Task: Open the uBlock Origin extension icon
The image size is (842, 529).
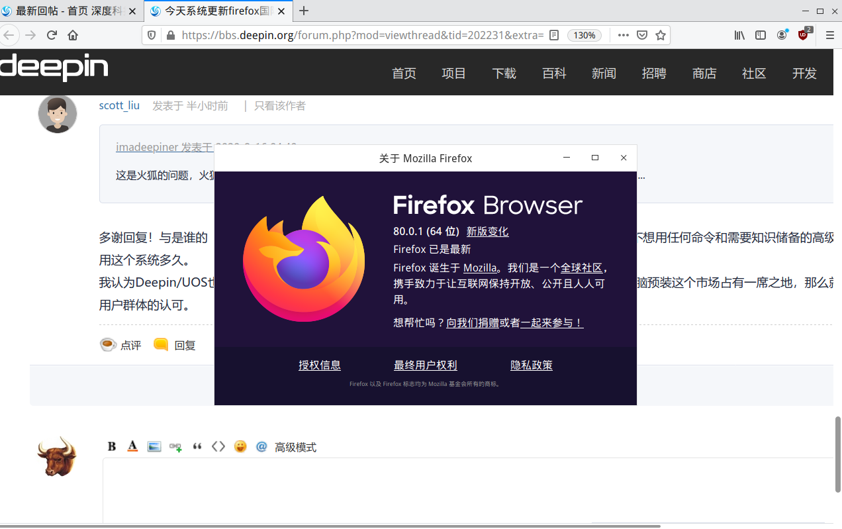Action: (x=804, y=35)
